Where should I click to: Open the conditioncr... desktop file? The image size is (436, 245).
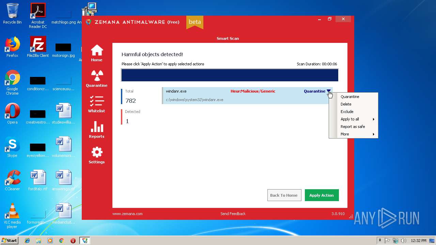[38, 83]
